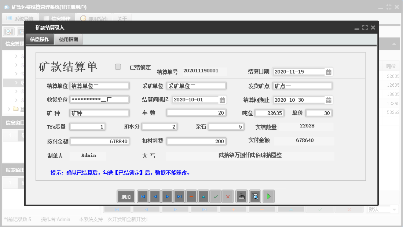This screenshot has width=403, height=227.
Task: Open the 结算间期止 date picker
Action: pos(329,100)
